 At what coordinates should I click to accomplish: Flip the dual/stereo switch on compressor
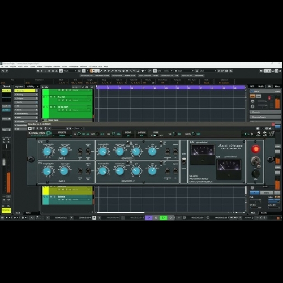tap(184, 161)
